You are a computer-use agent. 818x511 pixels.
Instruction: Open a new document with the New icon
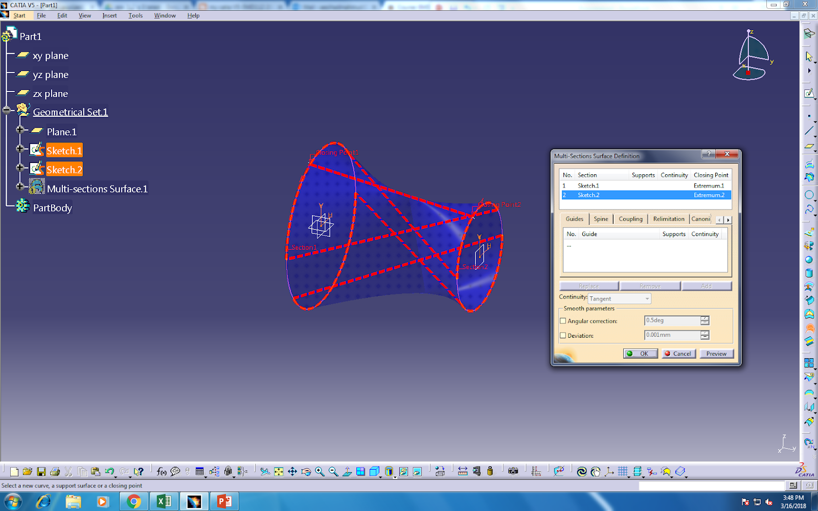click(14, 471)
